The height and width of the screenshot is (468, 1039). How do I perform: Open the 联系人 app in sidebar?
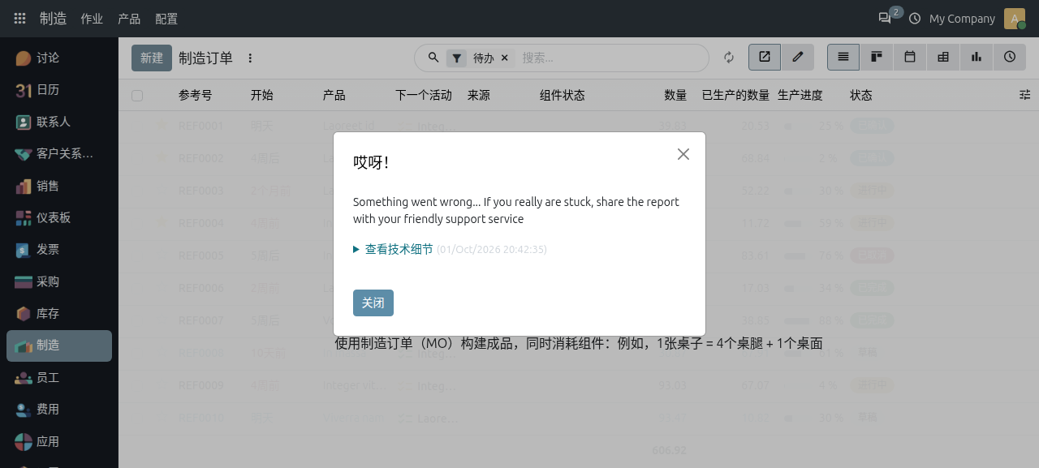pos(59,122)
